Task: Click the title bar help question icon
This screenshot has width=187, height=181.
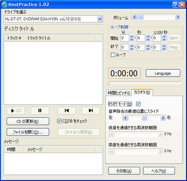Action: (175, 5)
